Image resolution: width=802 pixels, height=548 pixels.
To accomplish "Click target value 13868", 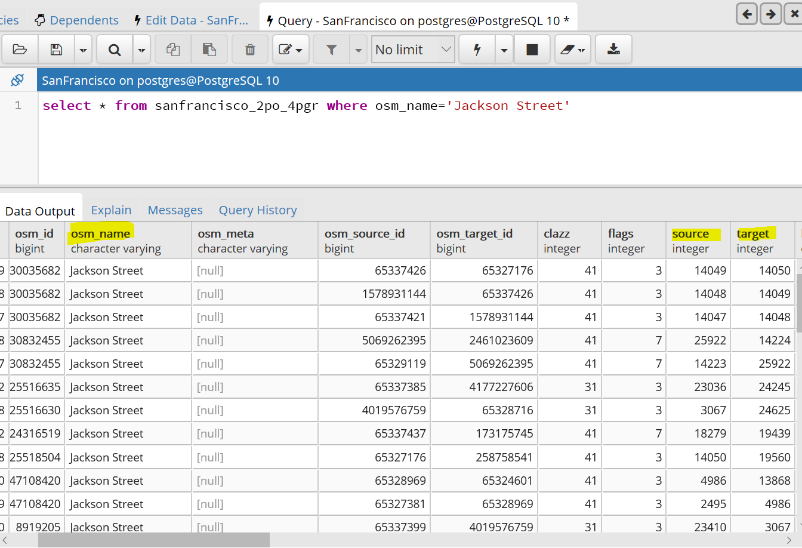I will click(762, 481).
